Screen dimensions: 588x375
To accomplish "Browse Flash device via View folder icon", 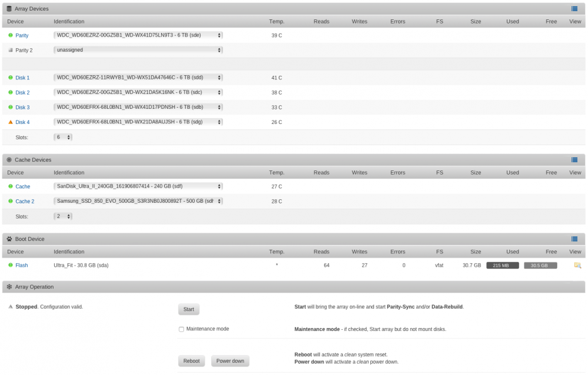I will click(x=577, y=265).
